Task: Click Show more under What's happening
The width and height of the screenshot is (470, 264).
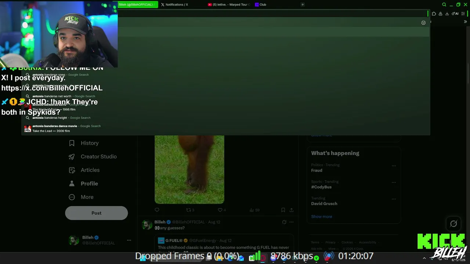Action: point(322,217)
